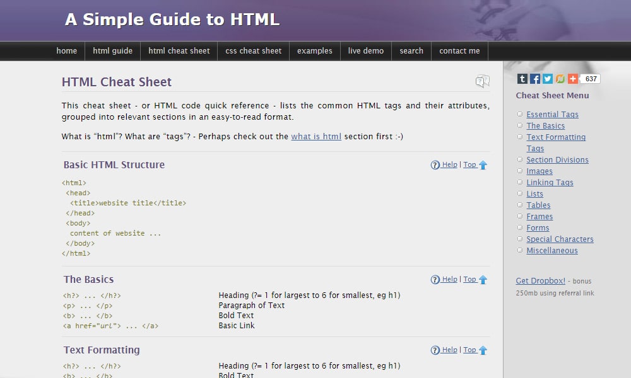This screenshot has width=631, height=378.
Task: Go to Text Formatting Tags in sidebar
Action: pyautogui.click(x=556, y=142)
